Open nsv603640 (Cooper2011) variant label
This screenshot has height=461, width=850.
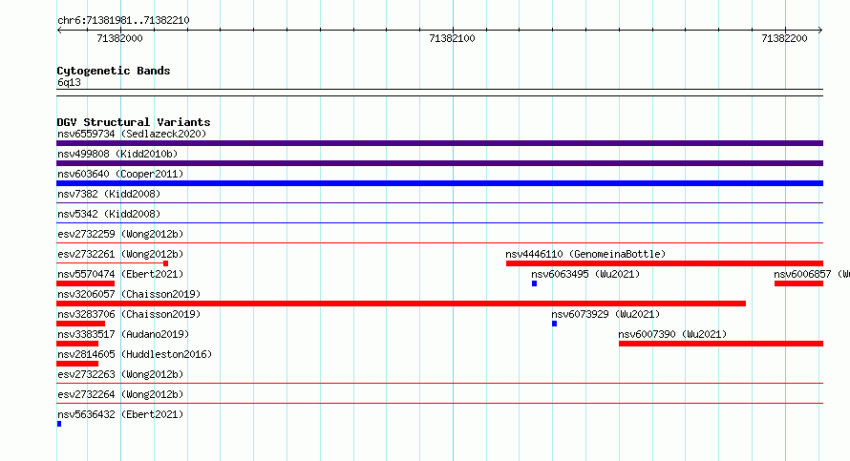120,174
